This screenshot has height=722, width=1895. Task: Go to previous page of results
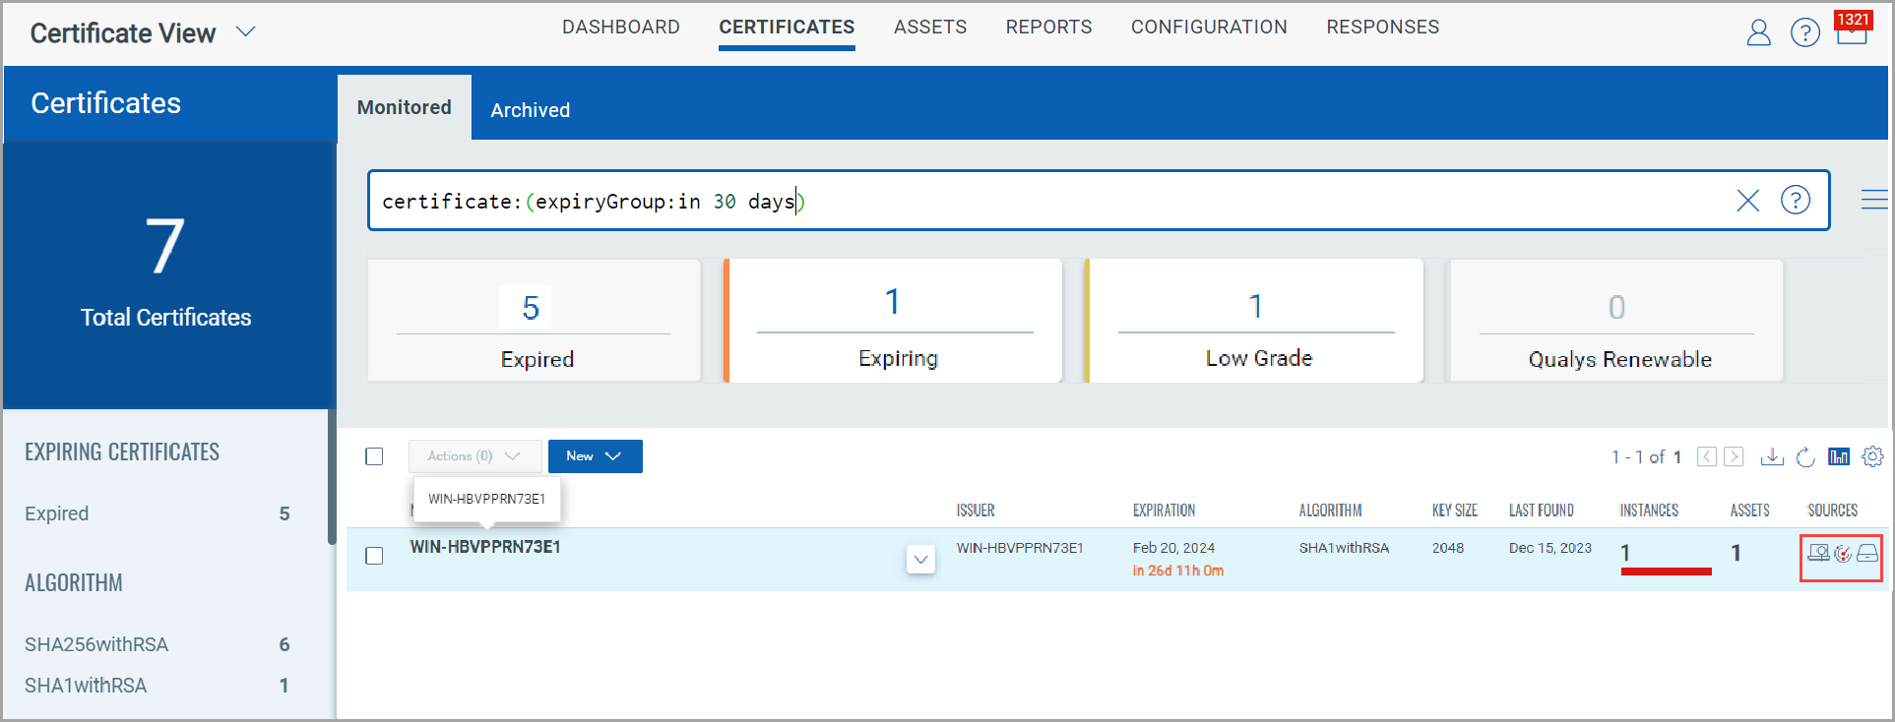pos(1707,456)
